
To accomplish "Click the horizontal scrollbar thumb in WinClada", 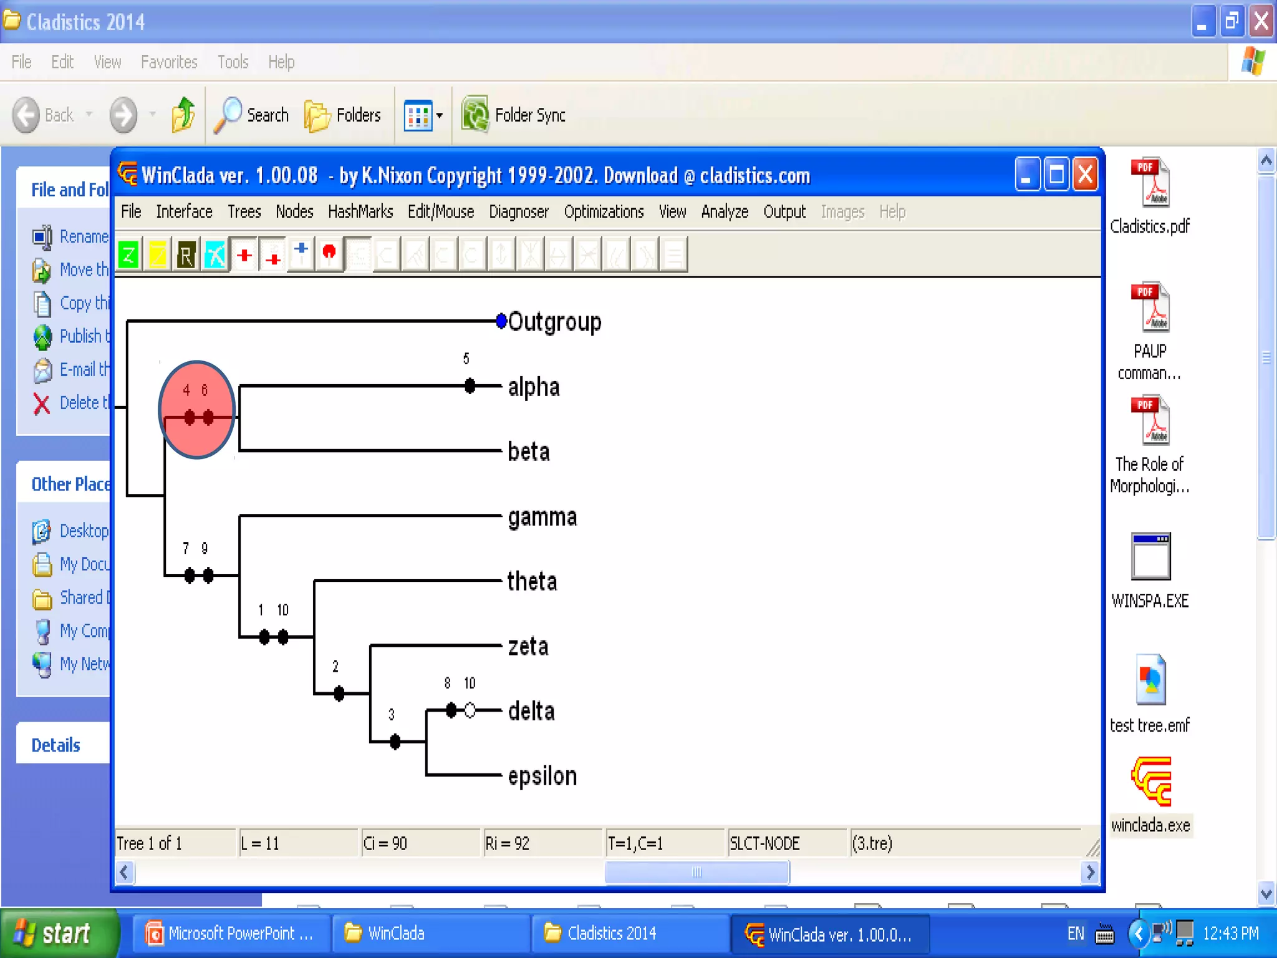I will tap(696, 872).
